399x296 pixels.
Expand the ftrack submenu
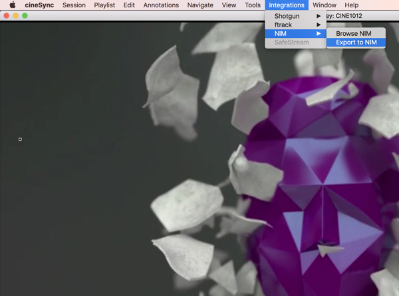[295, 25]
